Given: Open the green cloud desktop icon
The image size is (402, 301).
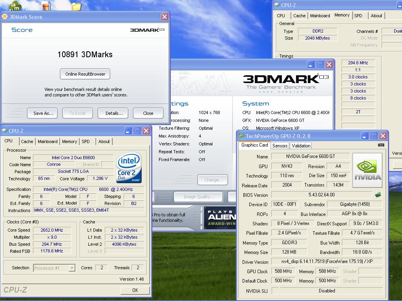Looking at the screenshot, I should pyautogui.click(x=15, y=5).
